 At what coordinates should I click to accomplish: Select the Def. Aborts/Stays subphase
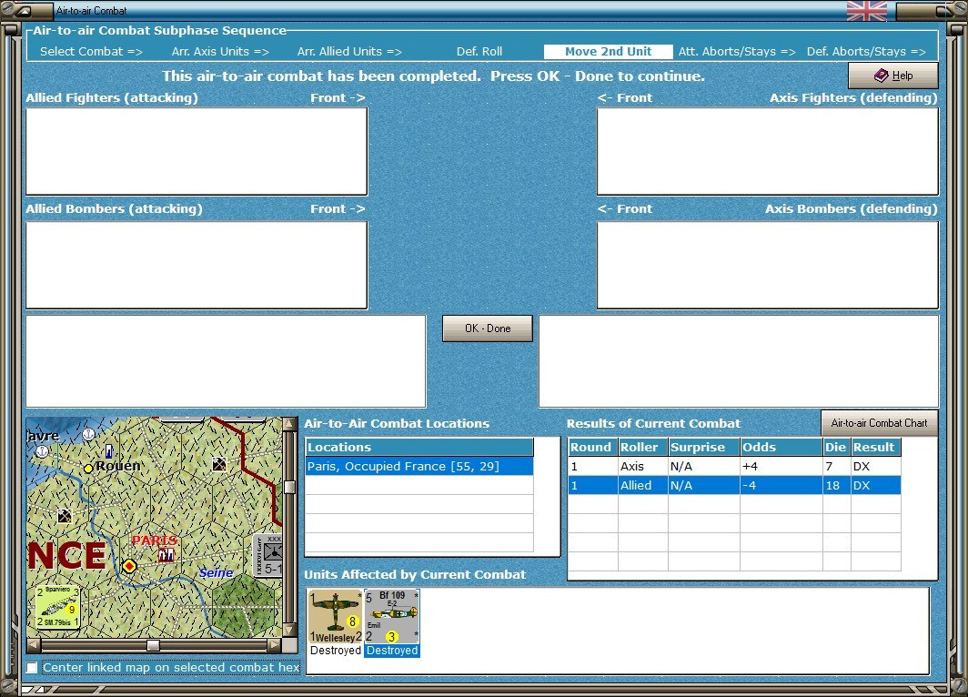pyautogui.click(x=866, y=52)
